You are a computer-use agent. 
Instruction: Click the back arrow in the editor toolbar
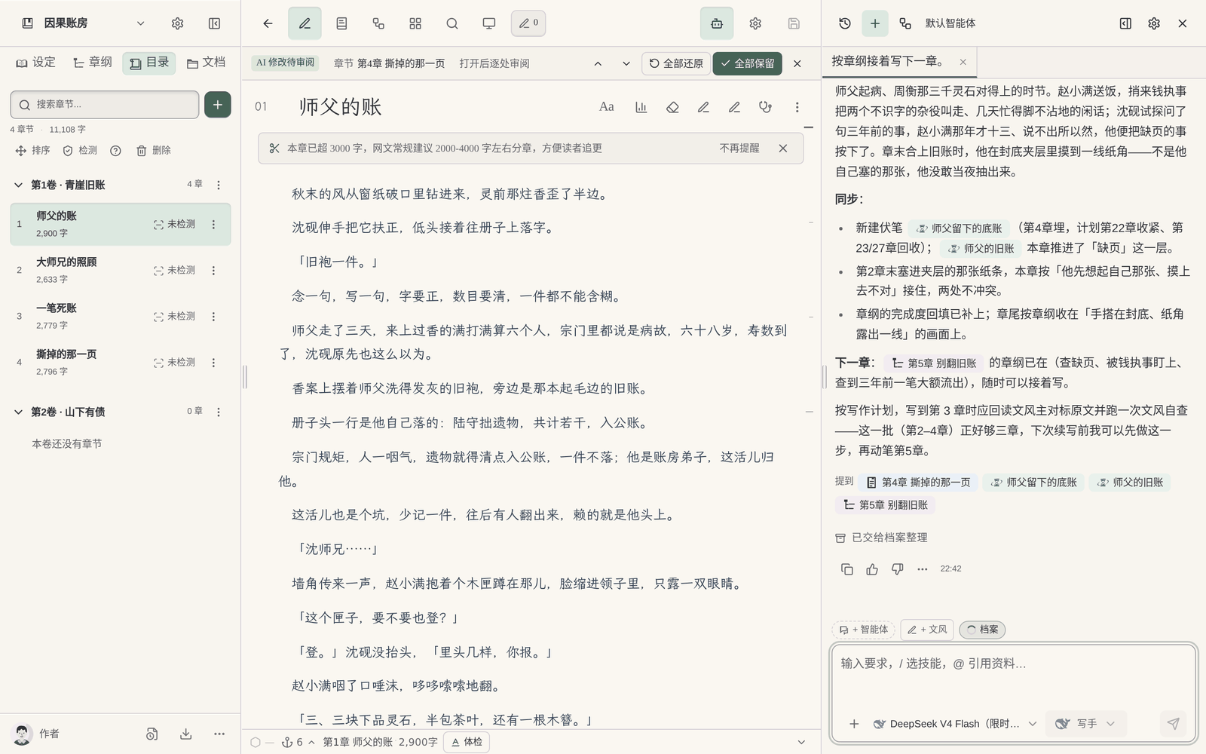point(268,23)
